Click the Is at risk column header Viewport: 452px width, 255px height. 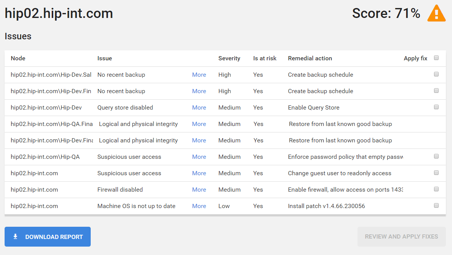coord(264,58)
